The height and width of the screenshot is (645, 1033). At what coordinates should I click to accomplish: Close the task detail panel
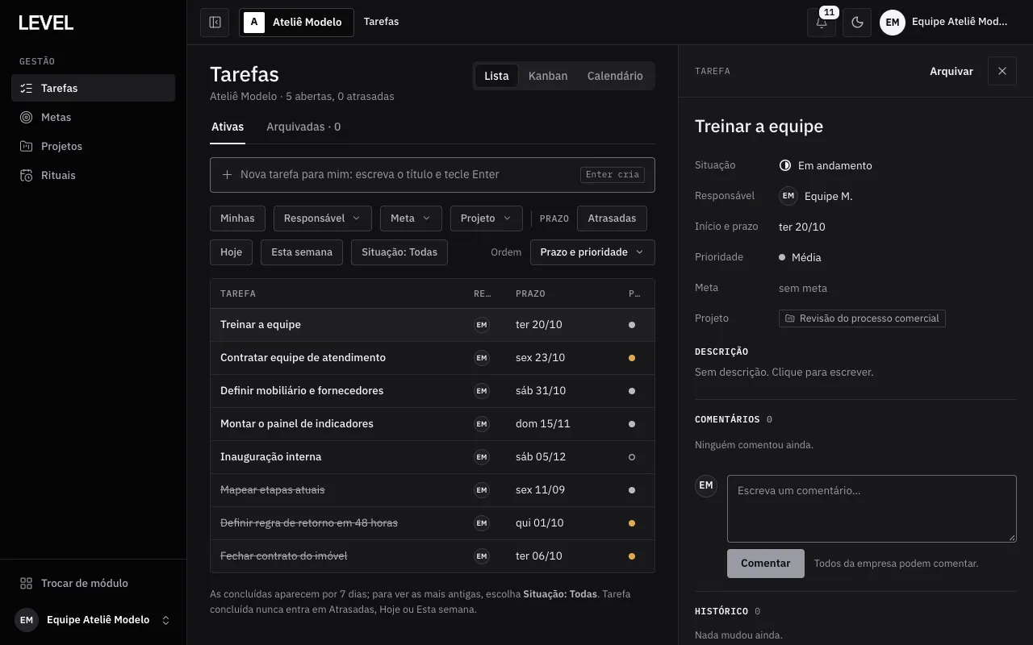point(1002,71)
